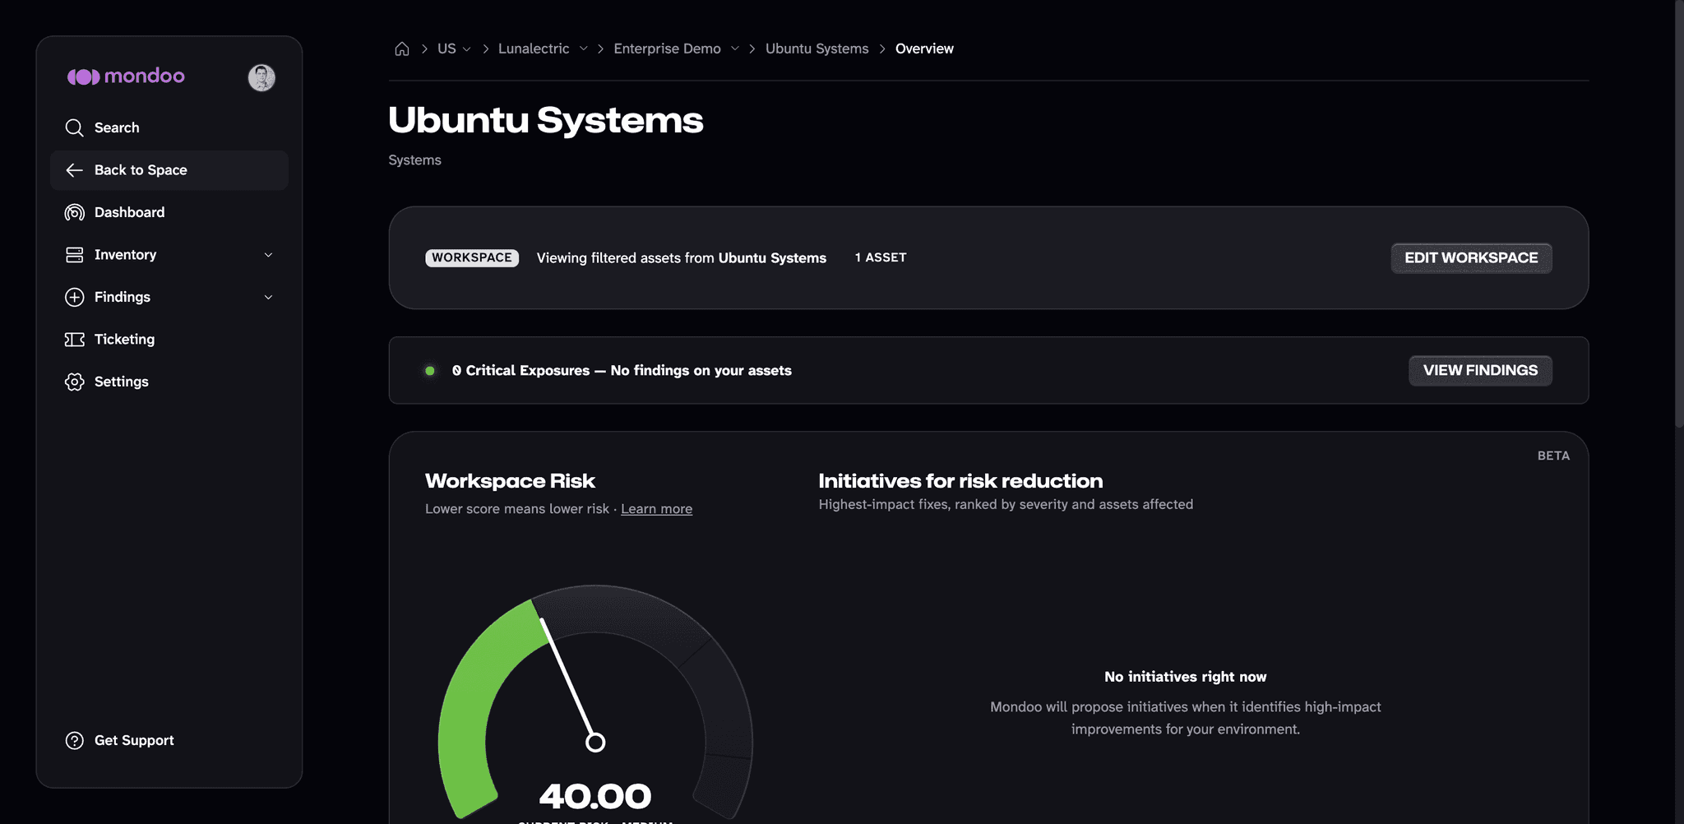Image resolution: width=1684 pixels, height=824 pixels.
Task: Click the Ubuntu Systems page heading
Action: point(545,120)
